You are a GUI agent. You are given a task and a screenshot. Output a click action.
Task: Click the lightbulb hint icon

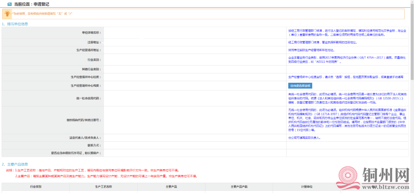[x=7, y=14]
